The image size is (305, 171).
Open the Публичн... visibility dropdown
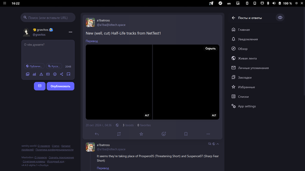(x=34, y=66)
